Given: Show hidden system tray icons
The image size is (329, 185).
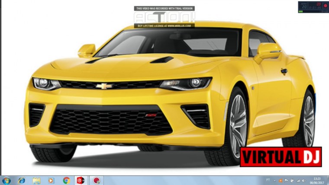Looking at the screenshot, I should [x=274, y=180].
